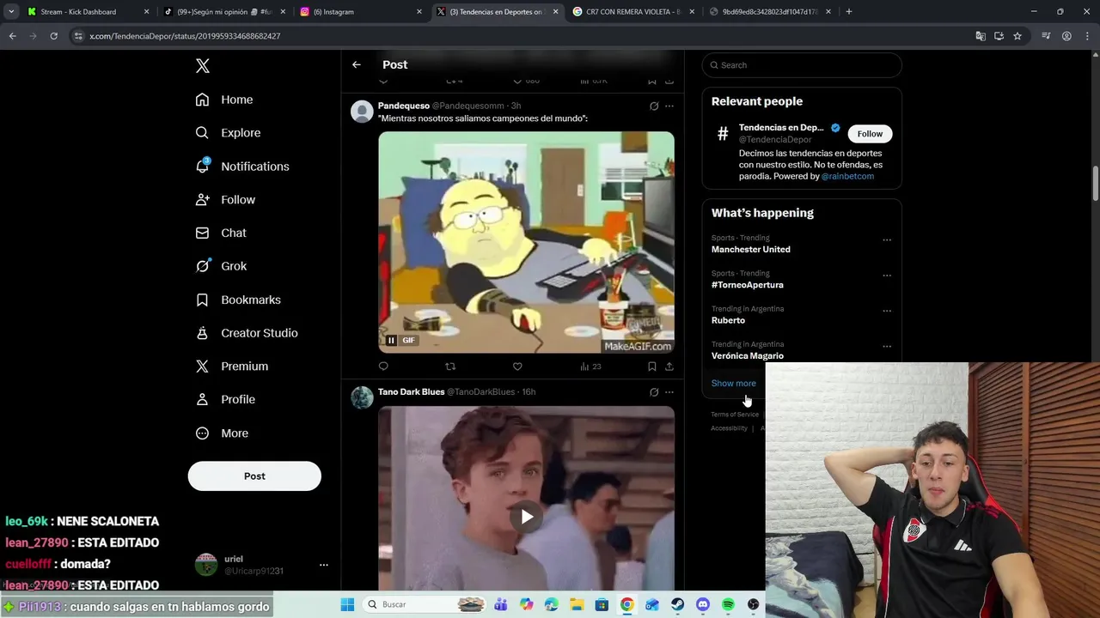Image resolution: width=1100 pixels, height=618 pixels.
Task: Click the translate page icon
Action: (x=981, y=36)
